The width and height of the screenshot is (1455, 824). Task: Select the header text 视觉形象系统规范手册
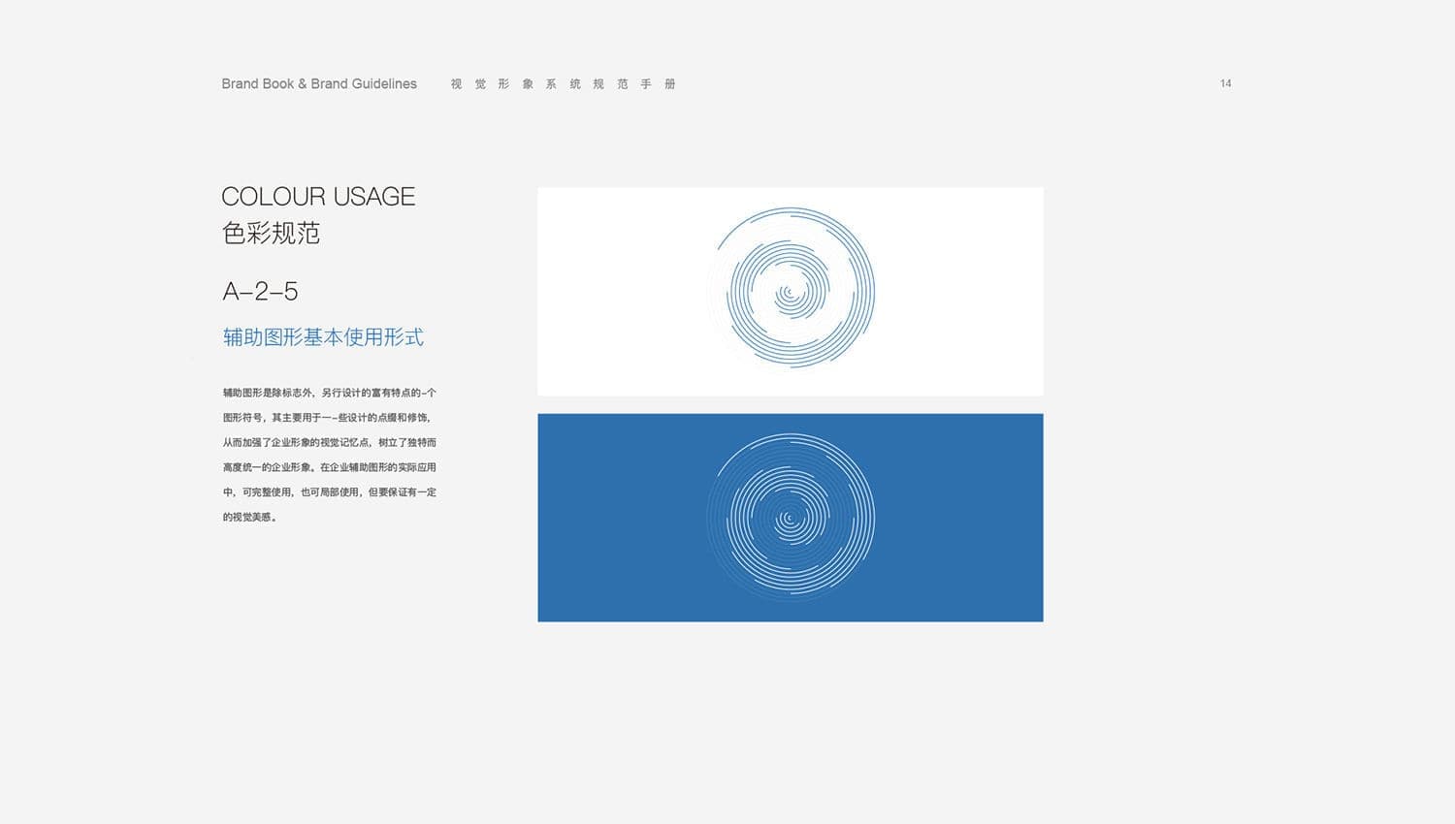(563, 84)
